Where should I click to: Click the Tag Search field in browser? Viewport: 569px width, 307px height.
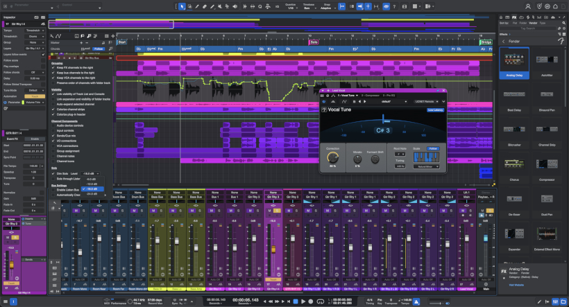(528, 28)
